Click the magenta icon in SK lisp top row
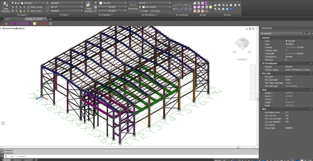This screenshot has width=313, height=161. click(206, 3)
